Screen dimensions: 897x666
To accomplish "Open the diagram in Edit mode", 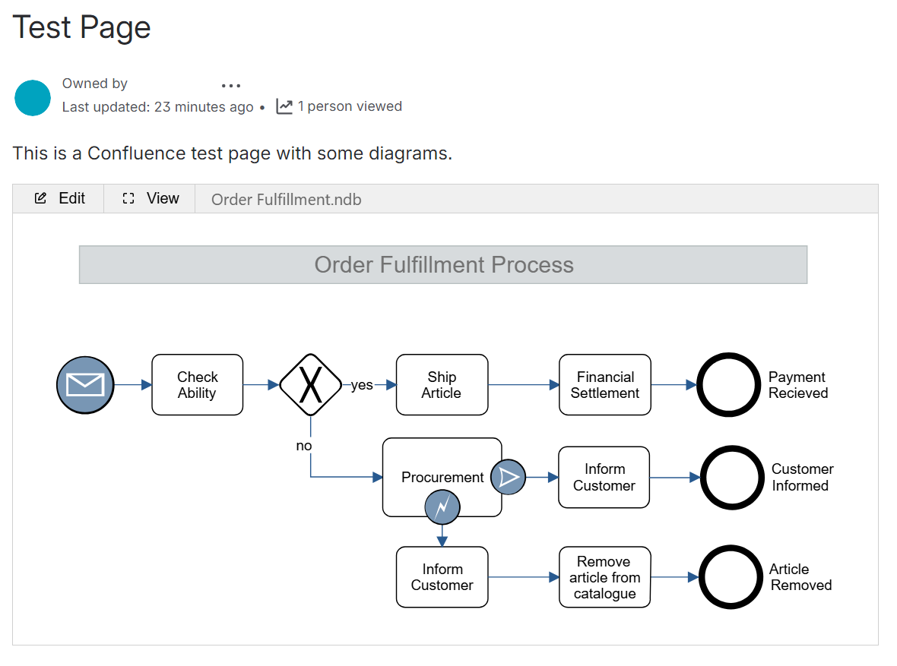I will 72,198.
